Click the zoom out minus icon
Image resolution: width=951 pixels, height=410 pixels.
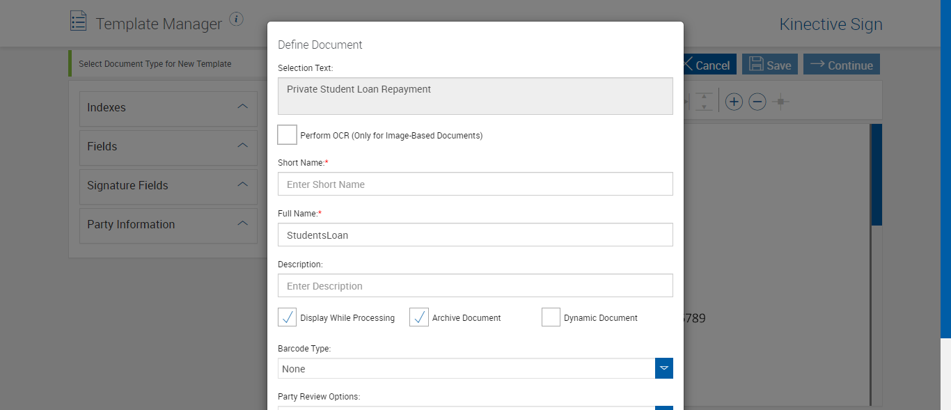pos(757,102)
